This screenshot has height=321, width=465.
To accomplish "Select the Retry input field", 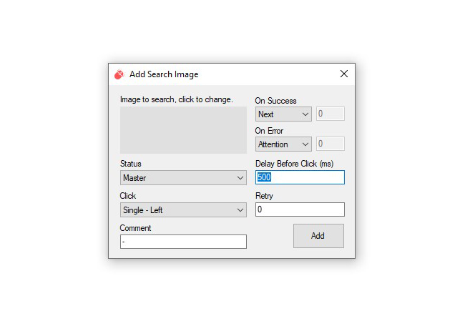I will click(x=300, y=209).
